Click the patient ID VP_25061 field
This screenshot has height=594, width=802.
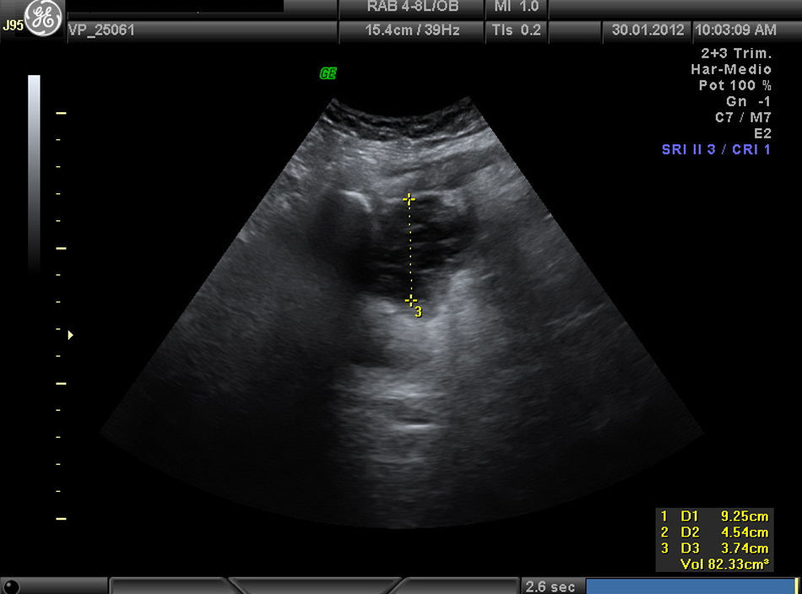[x=101, y=30]
